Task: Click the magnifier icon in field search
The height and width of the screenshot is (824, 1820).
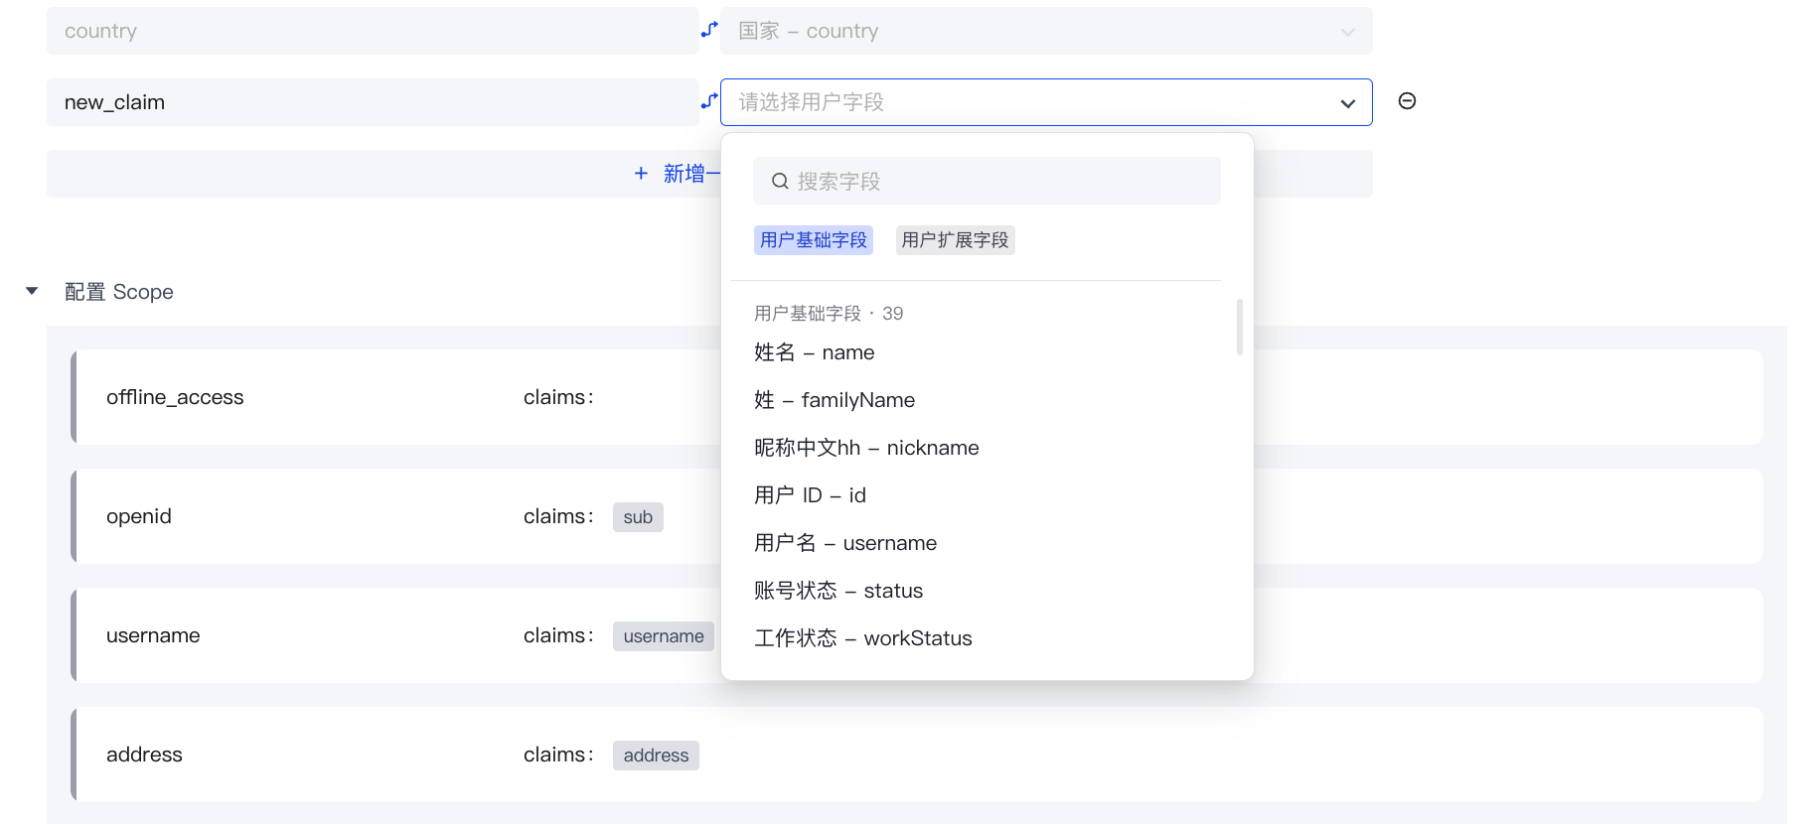Action: [x=780, y=181]
